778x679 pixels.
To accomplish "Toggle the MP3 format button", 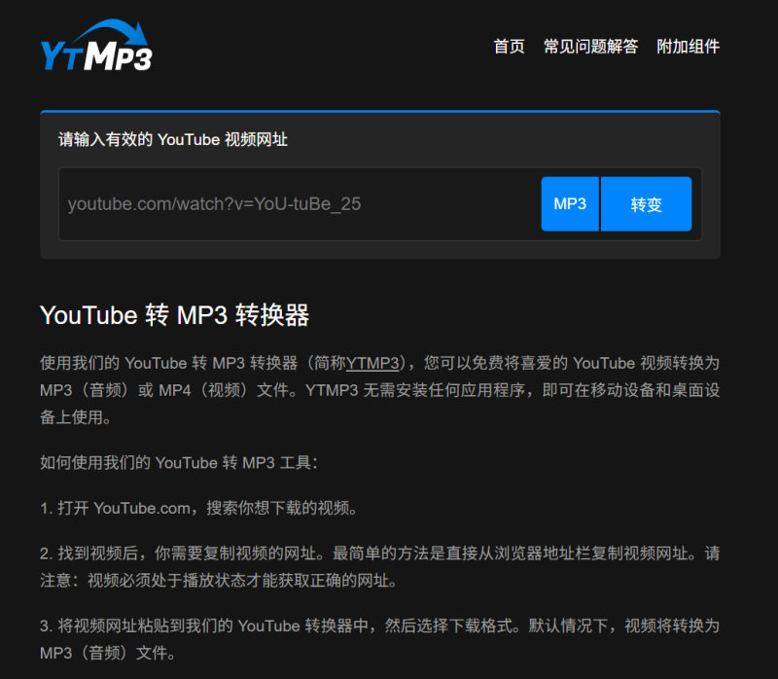I will pos(570,204).
